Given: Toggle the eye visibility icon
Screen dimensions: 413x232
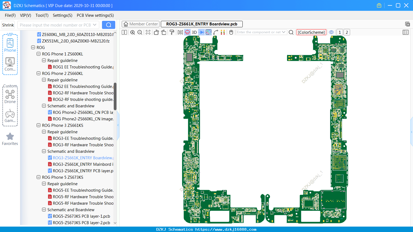Looking at the screenshot, I should [x=331, y=32].
